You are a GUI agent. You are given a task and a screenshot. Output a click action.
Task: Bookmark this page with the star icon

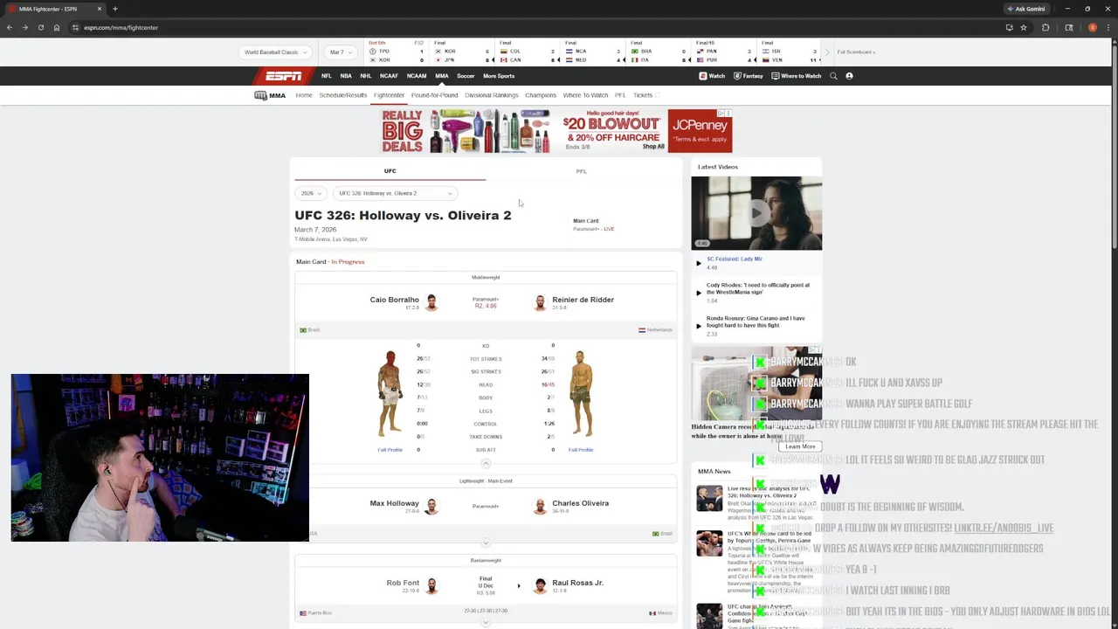pyautogui.click(x=1024, y=27)
